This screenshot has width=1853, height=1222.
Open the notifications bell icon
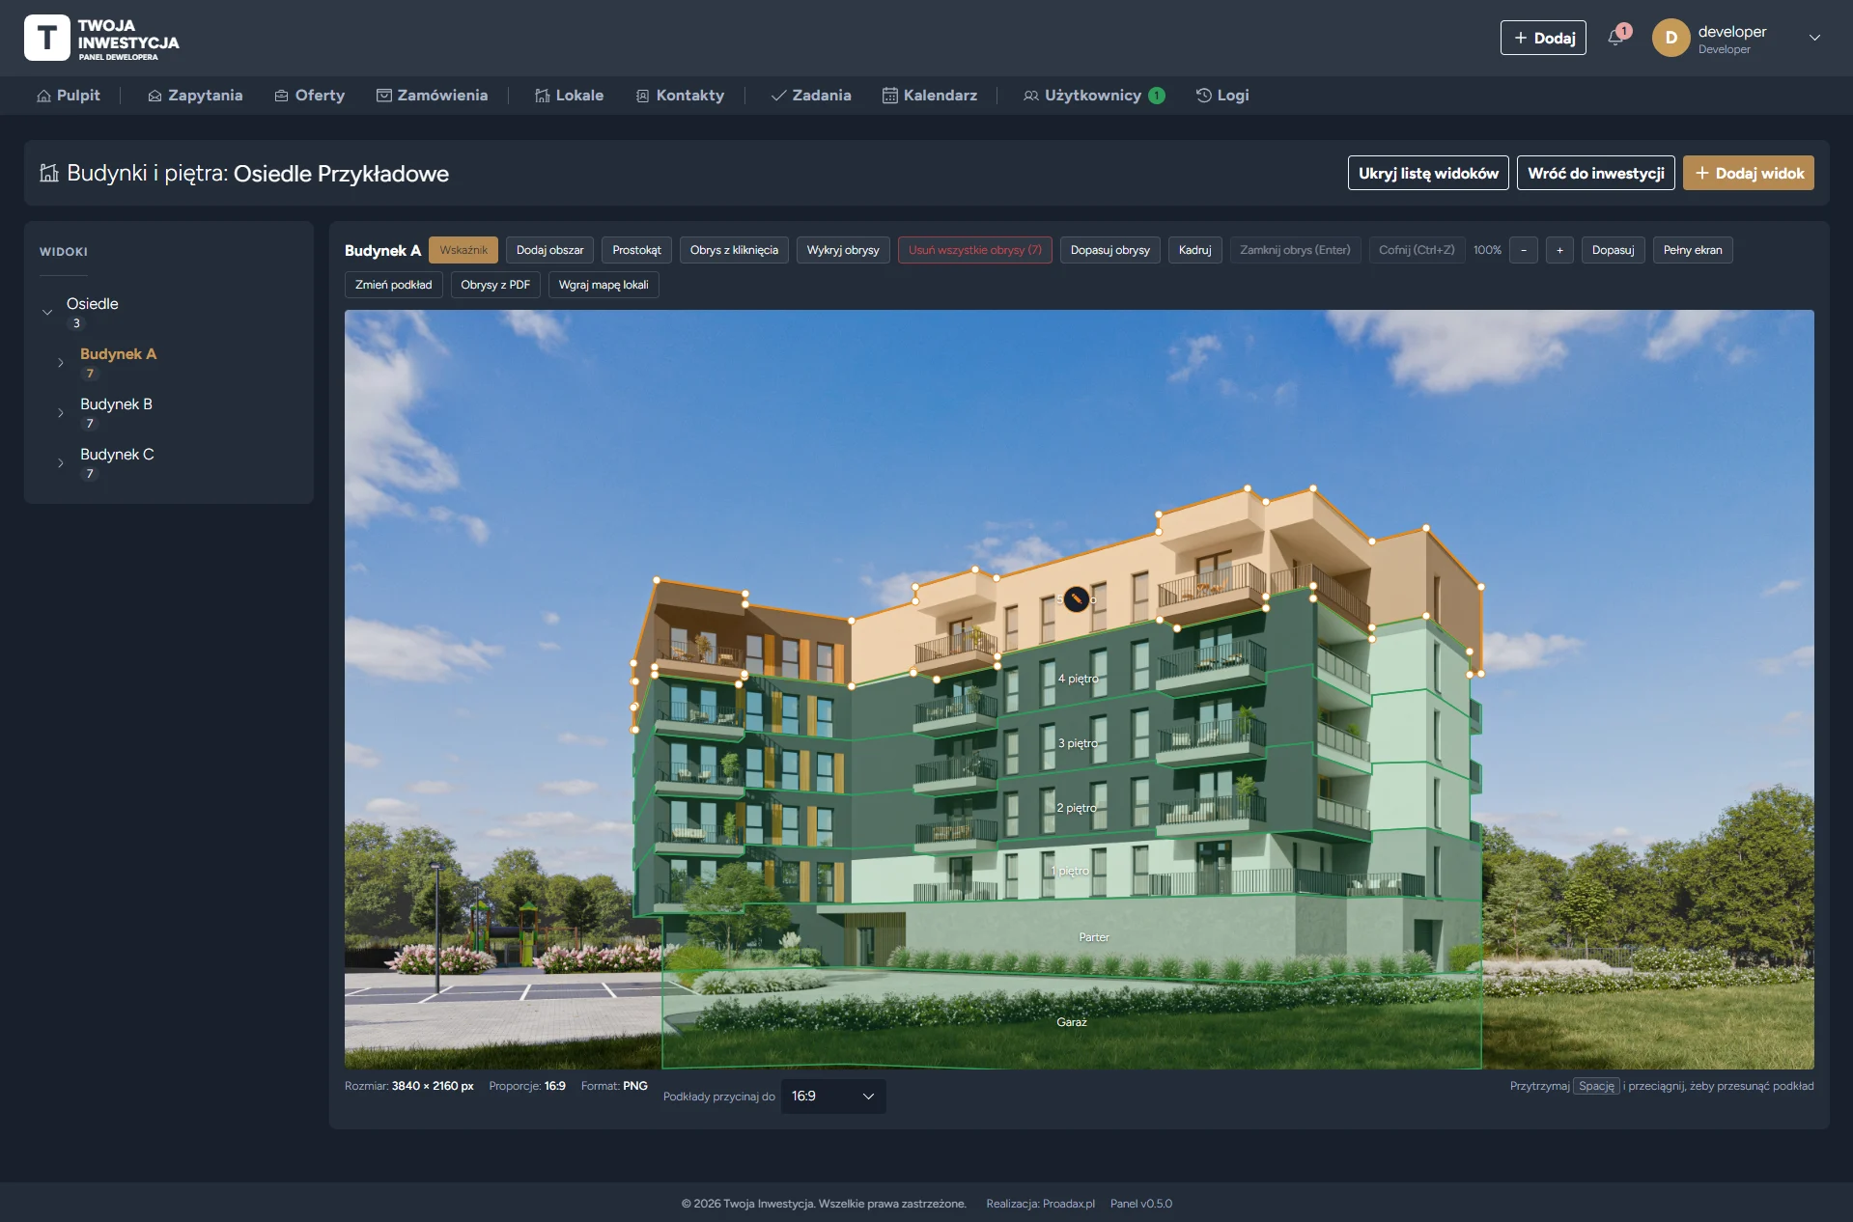(x=1614, y=38)
